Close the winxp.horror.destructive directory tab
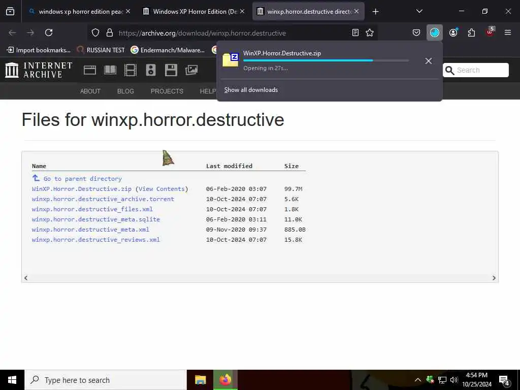The width and height of the screenshot is (520, 390). 356,11
